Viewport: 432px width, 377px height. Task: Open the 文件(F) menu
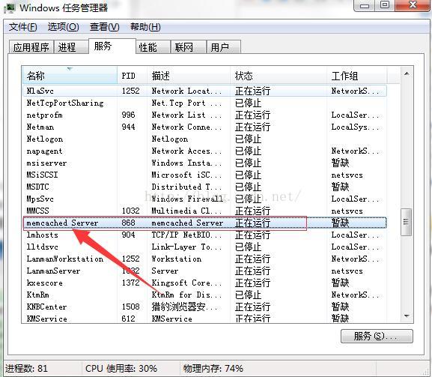(x=23, y=27)
